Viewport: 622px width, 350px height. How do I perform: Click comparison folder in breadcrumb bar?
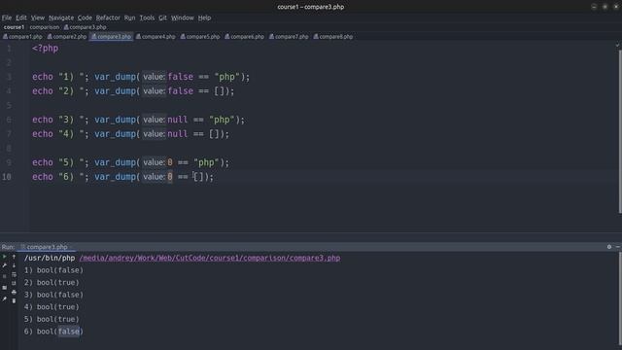click(x=45, y=27)
